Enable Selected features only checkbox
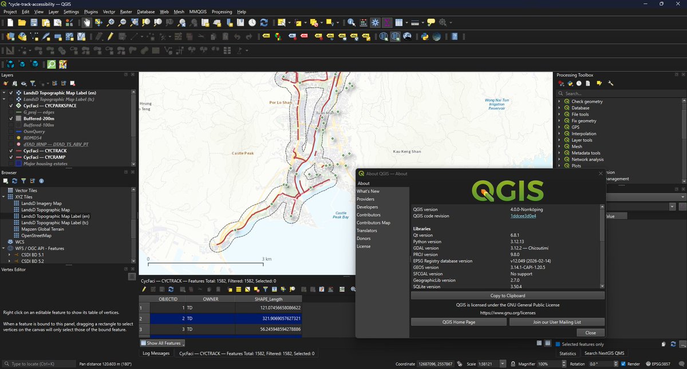Viewport: 687px width, 369px height. click(x=558, y=344)
